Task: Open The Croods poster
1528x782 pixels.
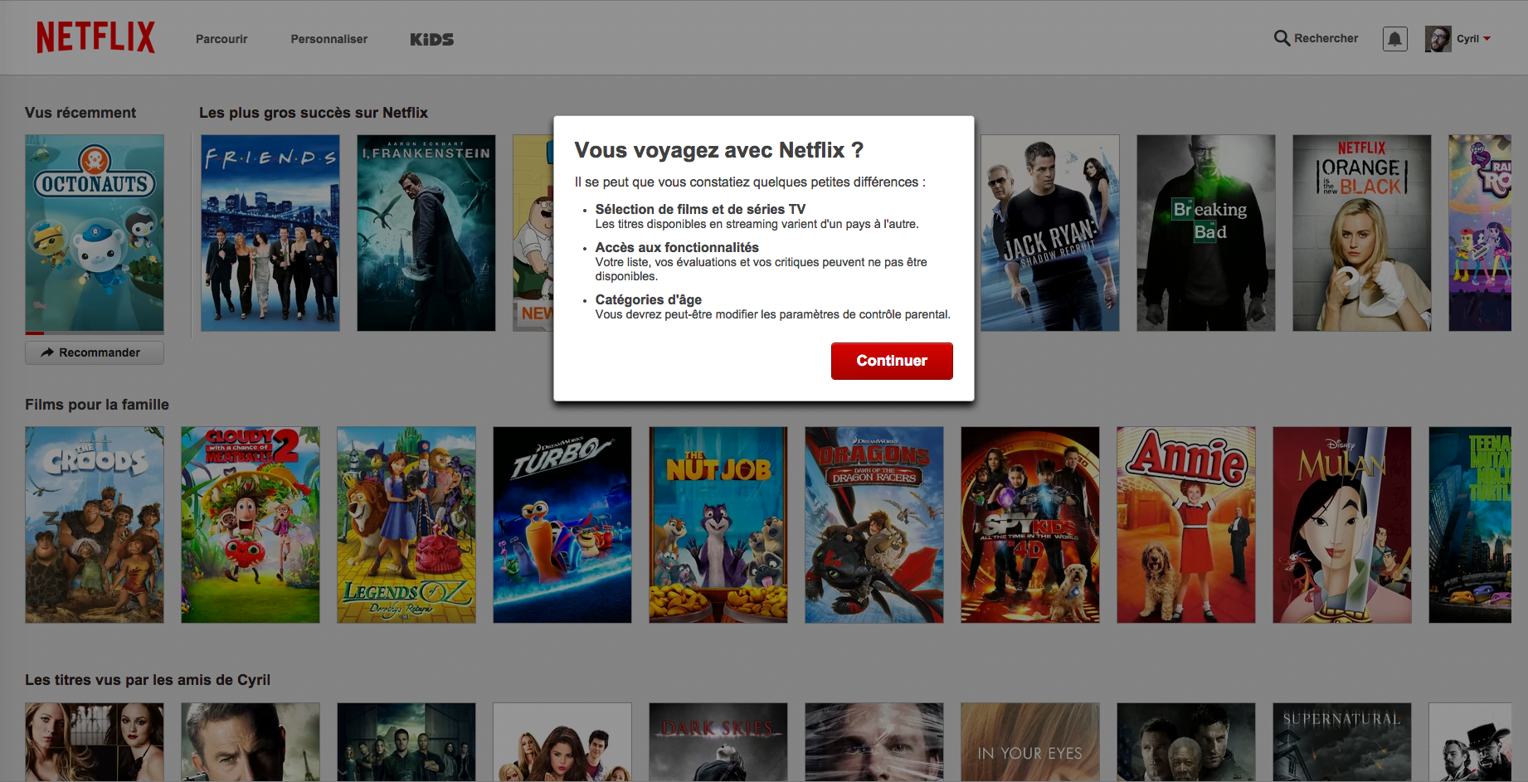Action: 95,525
